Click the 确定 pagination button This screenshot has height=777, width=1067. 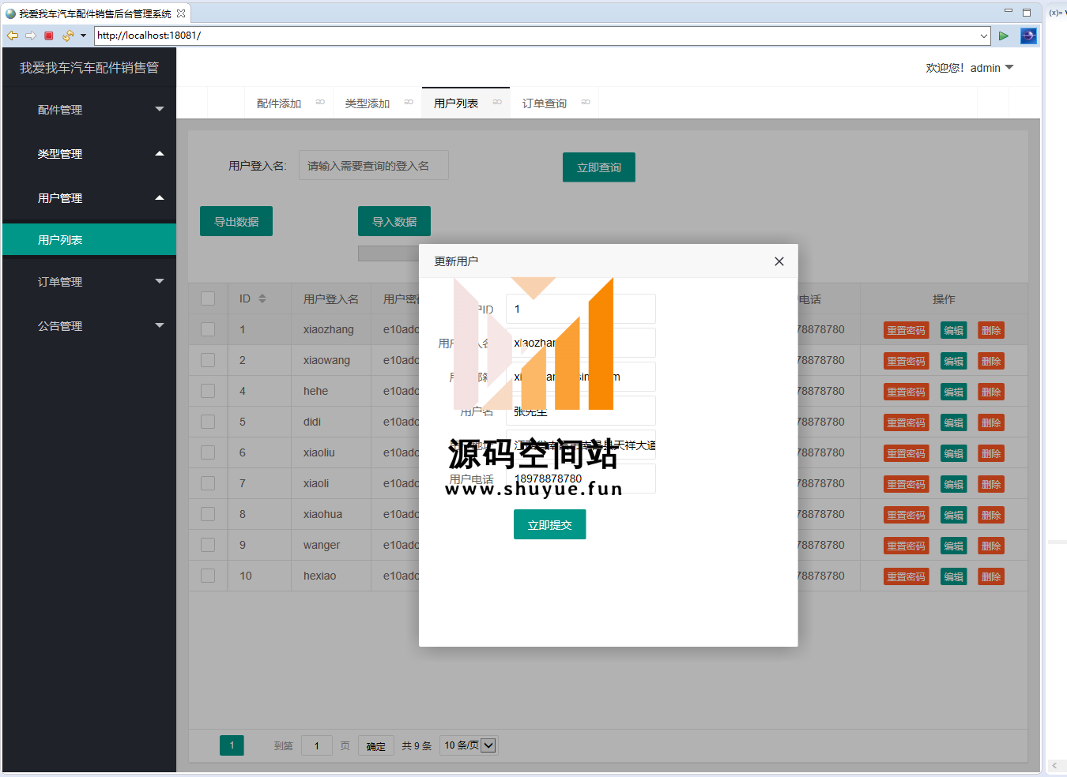point(376,746)
